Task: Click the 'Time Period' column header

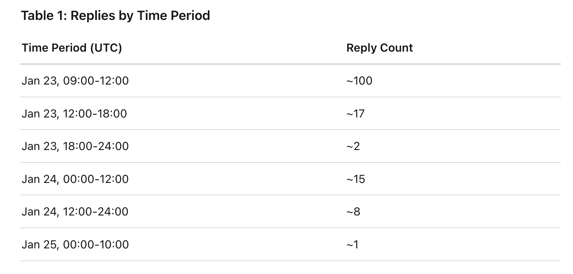Action: [x=54, y=48]
